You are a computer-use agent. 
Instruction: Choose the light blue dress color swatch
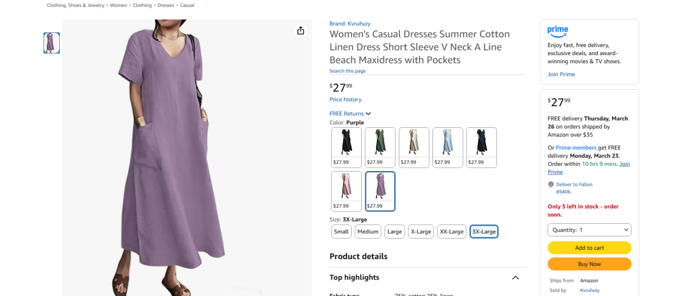pos(448,147)
